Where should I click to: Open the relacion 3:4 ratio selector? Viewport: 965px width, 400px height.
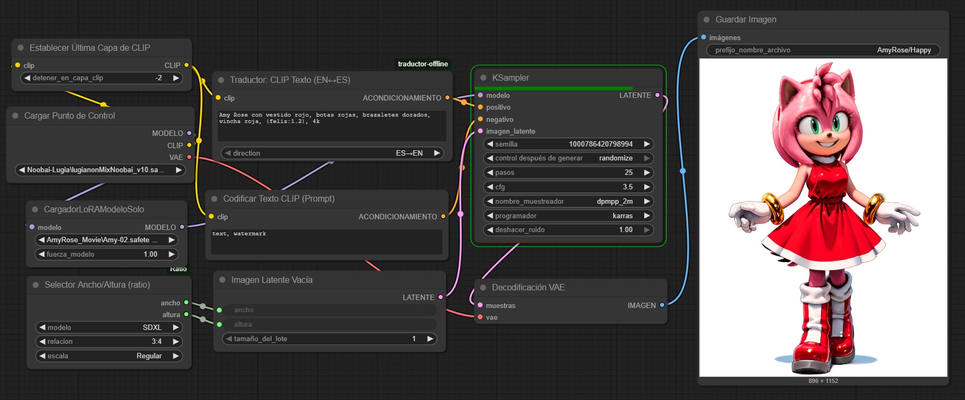pos(109,341)
